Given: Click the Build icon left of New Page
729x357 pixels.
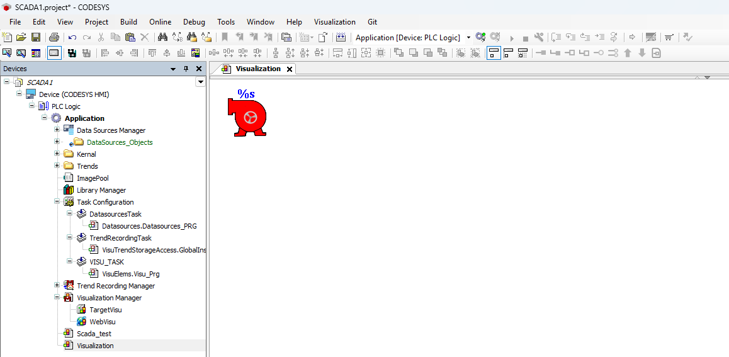Looking at the screenshot, I should (305, 37).
